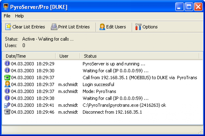
Task: Open the Help menu
Action: pyautogui.click(x=19, y=16)
